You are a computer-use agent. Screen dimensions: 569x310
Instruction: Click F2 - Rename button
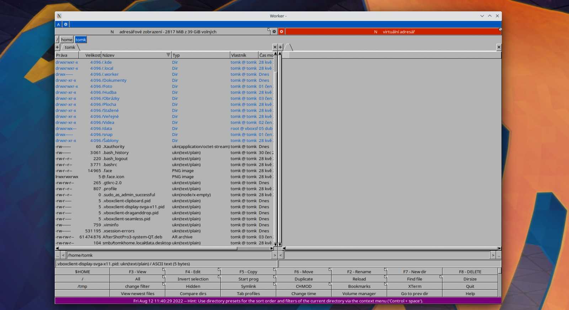point(359,272)
